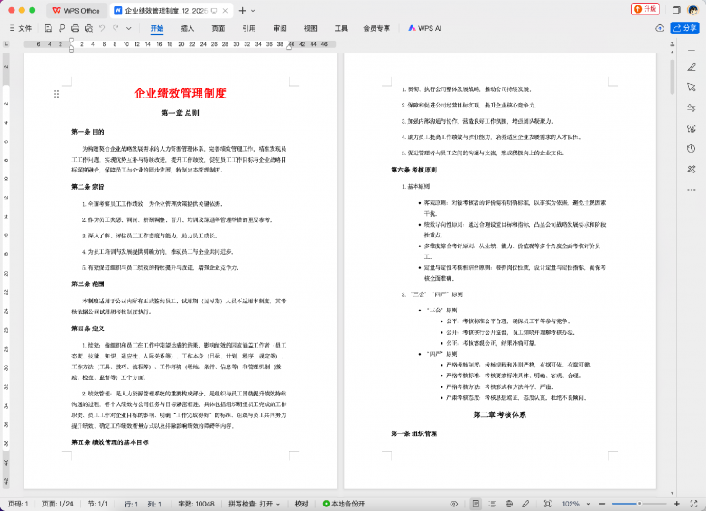The width and height of the screenshot is (706, 511).
Task: Open the pen edit tool in right sidebar
Action: point(691,67)
